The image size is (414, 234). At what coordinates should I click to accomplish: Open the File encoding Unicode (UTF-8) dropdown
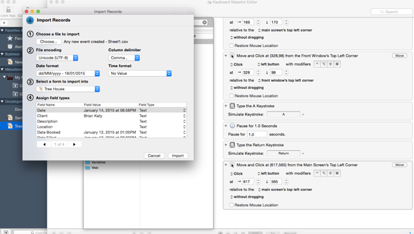pyautogui.click(x=57, y=57)
